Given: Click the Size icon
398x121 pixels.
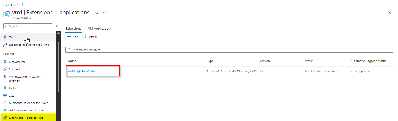Looking at the screenshot, I should pyautogui.click(x=5, y=95).
